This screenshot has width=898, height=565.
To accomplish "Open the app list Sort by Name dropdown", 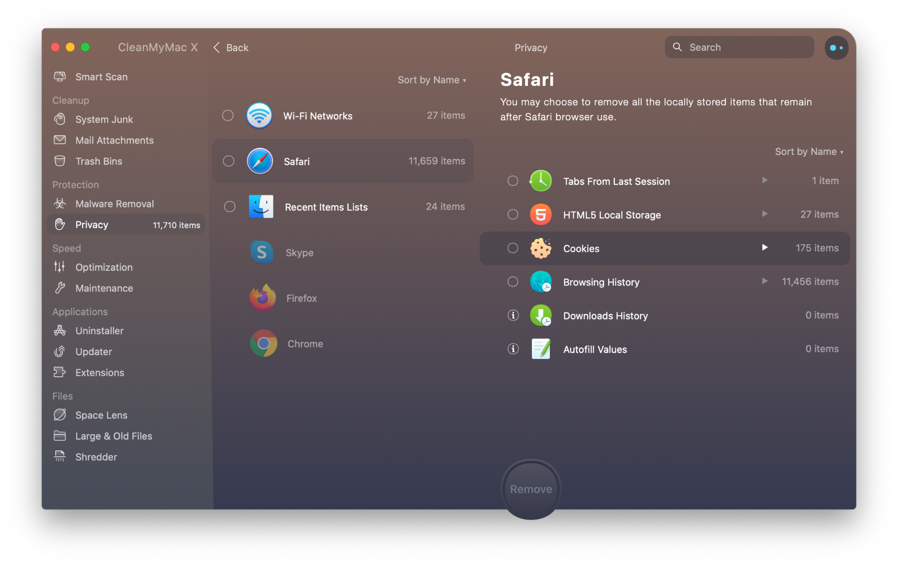I will click(x=432, y=80).
